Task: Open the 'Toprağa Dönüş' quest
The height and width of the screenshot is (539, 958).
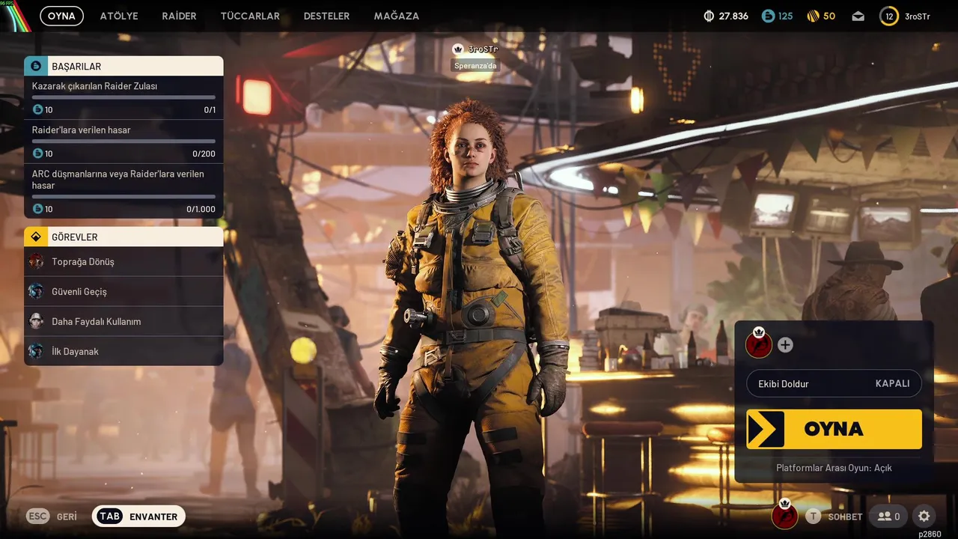Action: 123,261
